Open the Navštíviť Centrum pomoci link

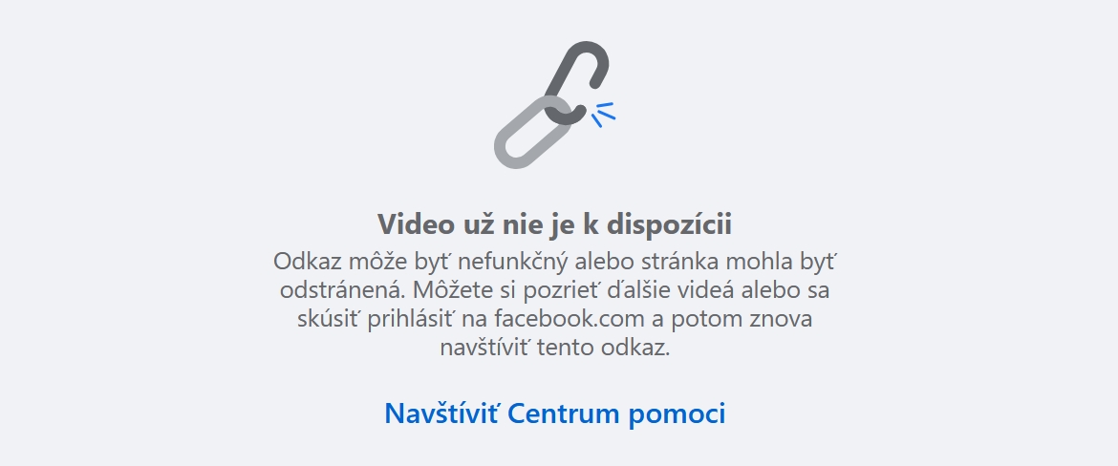[x=555, y=413]
